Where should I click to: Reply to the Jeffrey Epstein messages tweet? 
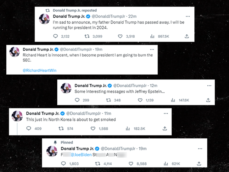click(x=77, y=100)
